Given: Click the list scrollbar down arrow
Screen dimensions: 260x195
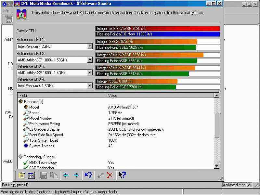Looking at the screenshot, I should [x=216, y=166].
